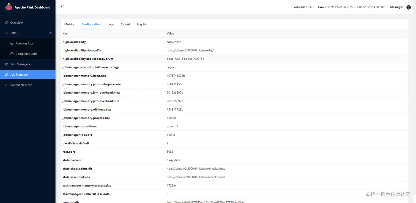Click the zookeeper value

coord(174,42)
